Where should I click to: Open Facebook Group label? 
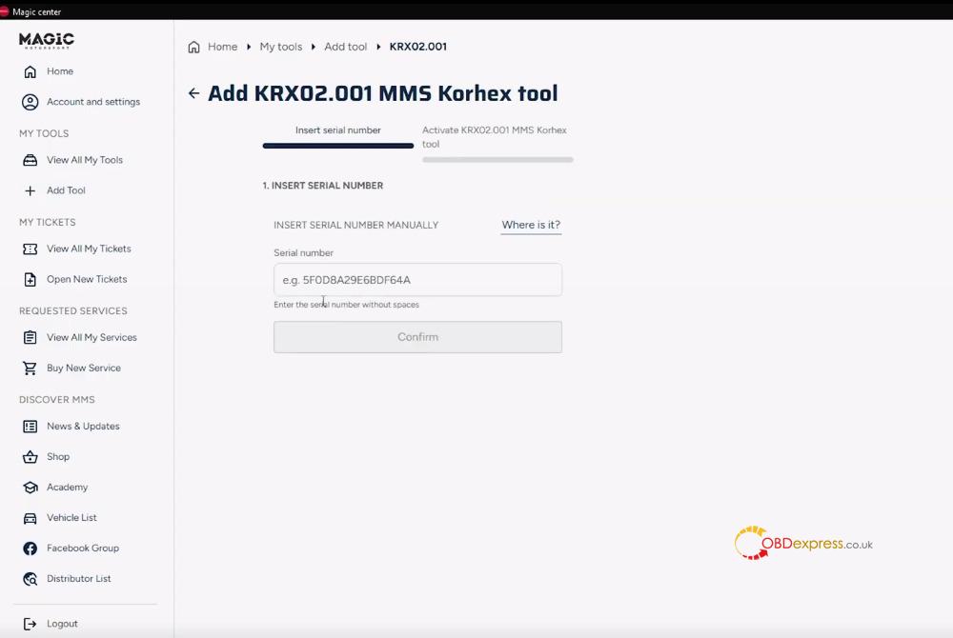click(83, 548)
